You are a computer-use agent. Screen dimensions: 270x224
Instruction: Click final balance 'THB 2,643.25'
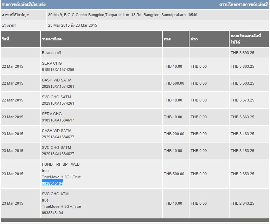click(242, 203)
